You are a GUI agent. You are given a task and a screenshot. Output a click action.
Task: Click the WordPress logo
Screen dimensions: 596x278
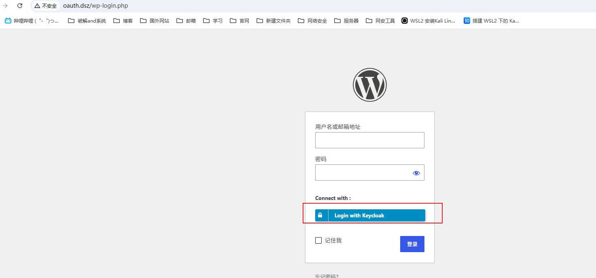coord(369,84)
